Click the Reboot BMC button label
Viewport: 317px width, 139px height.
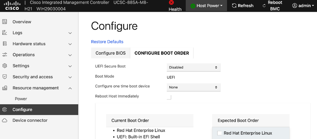coord(275,6)
